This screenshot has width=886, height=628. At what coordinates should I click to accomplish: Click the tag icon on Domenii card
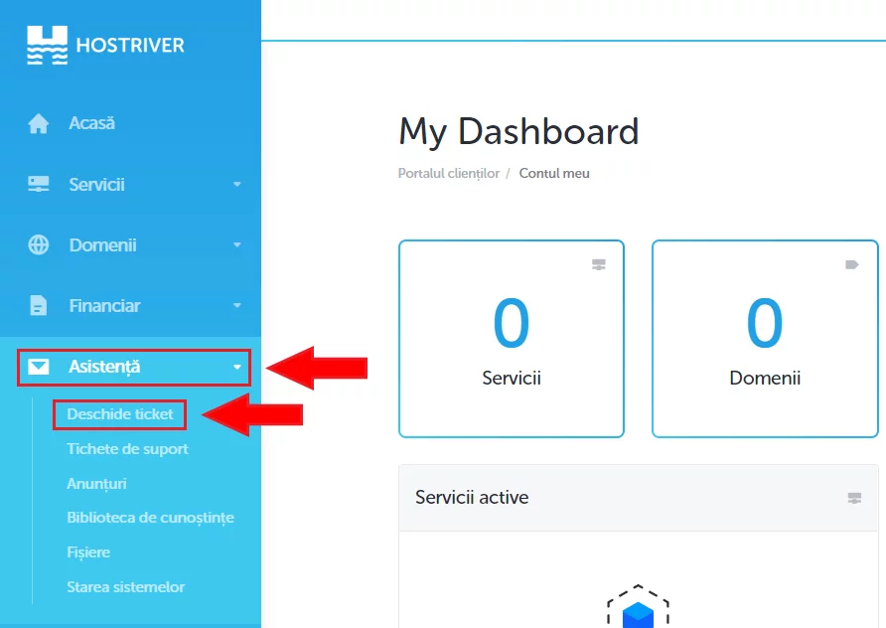point(852,264)
